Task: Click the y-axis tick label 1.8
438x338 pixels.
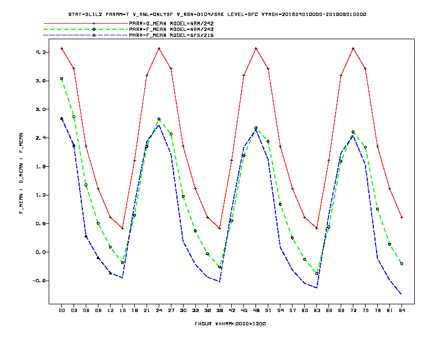Action: click(x=40, y=166)
